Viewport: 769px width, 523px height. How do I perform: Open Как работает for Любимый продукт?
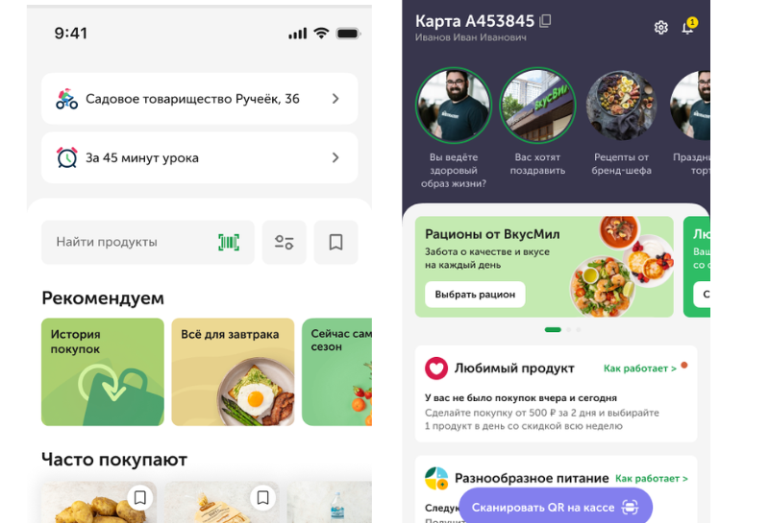coord(640,368)
